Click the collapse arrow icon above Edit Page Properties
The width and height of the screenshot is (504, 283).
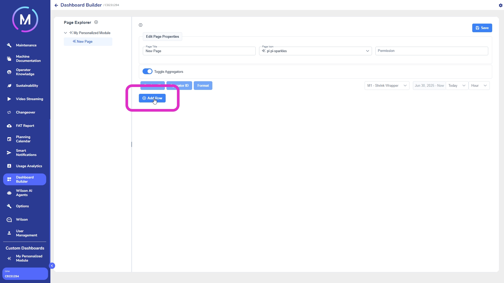click(x=140, y=25)
